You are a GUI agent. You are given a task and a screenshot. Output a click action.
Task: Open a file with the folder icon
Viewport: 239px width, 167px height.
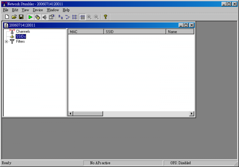pos(14,17)
